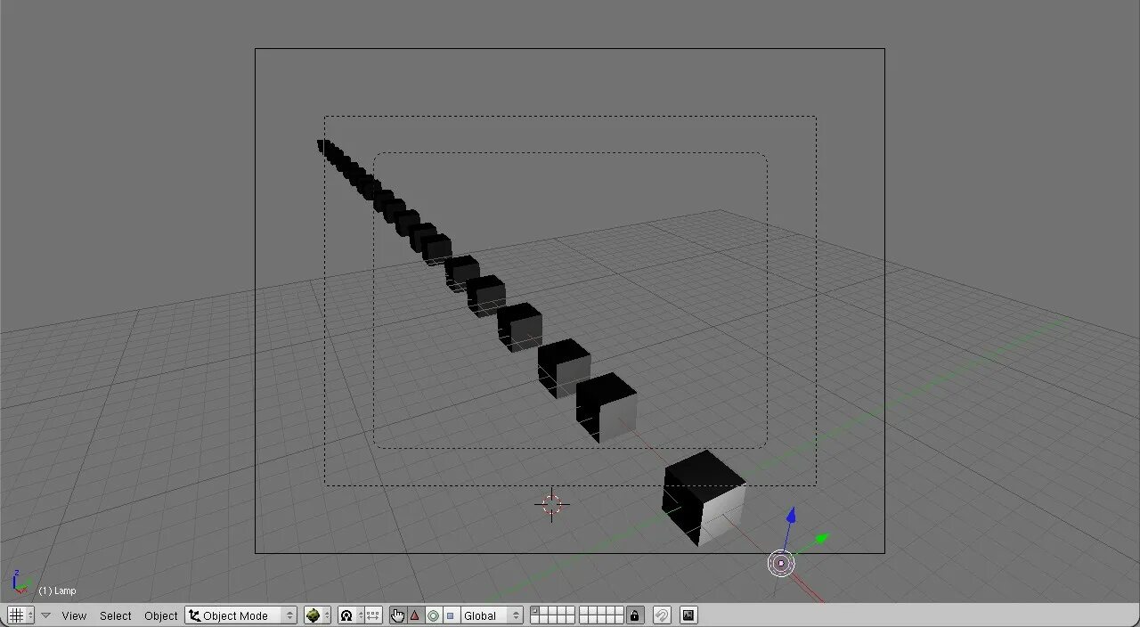Enable the translate manipulator triangle icon
1140x627 pixels.
415,615
